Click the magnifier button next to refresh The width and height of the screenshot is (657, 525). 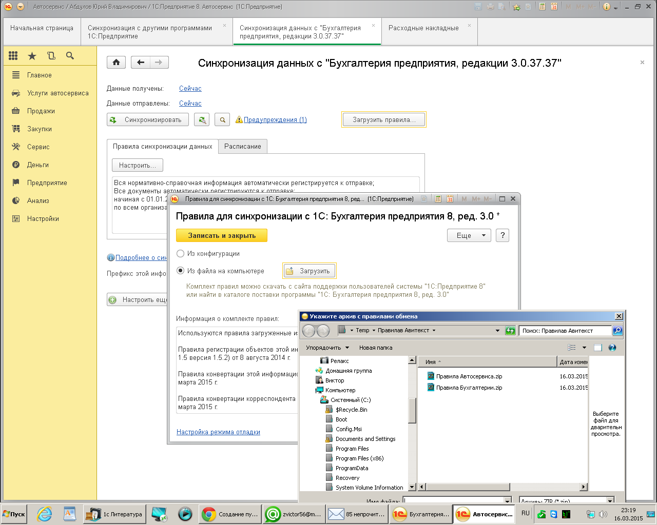tap(222, 119)
